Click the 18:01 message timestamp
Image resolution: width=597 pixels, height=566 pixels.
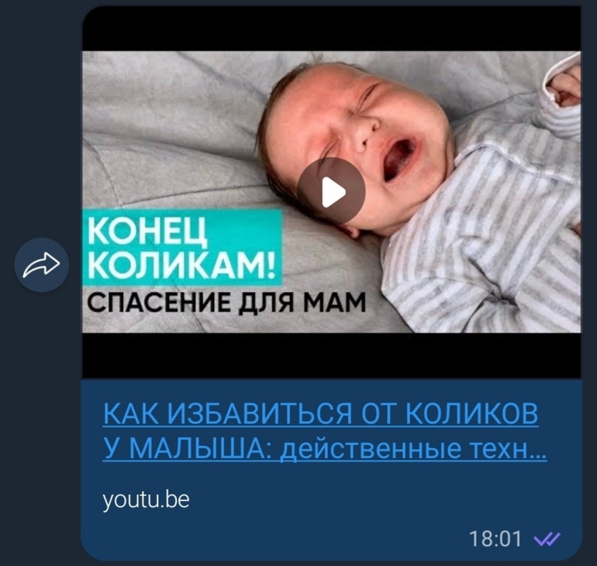[x=495, y=539]
